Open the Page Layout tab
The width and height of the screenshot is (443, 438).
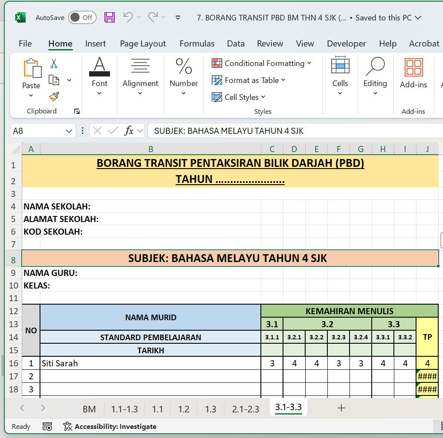[x=143, y=43]
